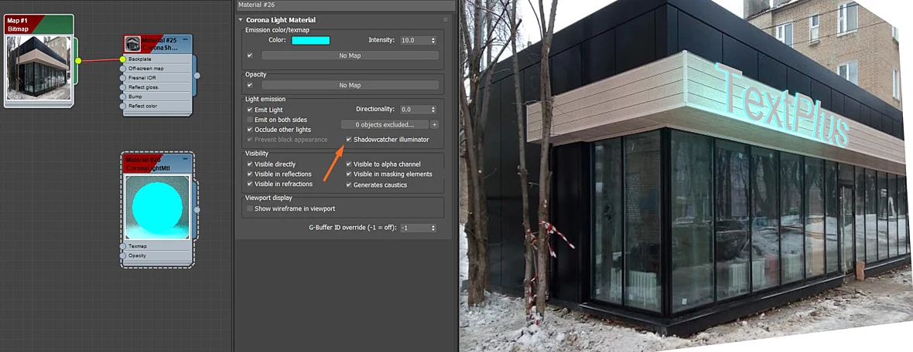This screenshot has width=913, height=352.
Task: Open the 0 objects excluded list
Action: [385, 124]
